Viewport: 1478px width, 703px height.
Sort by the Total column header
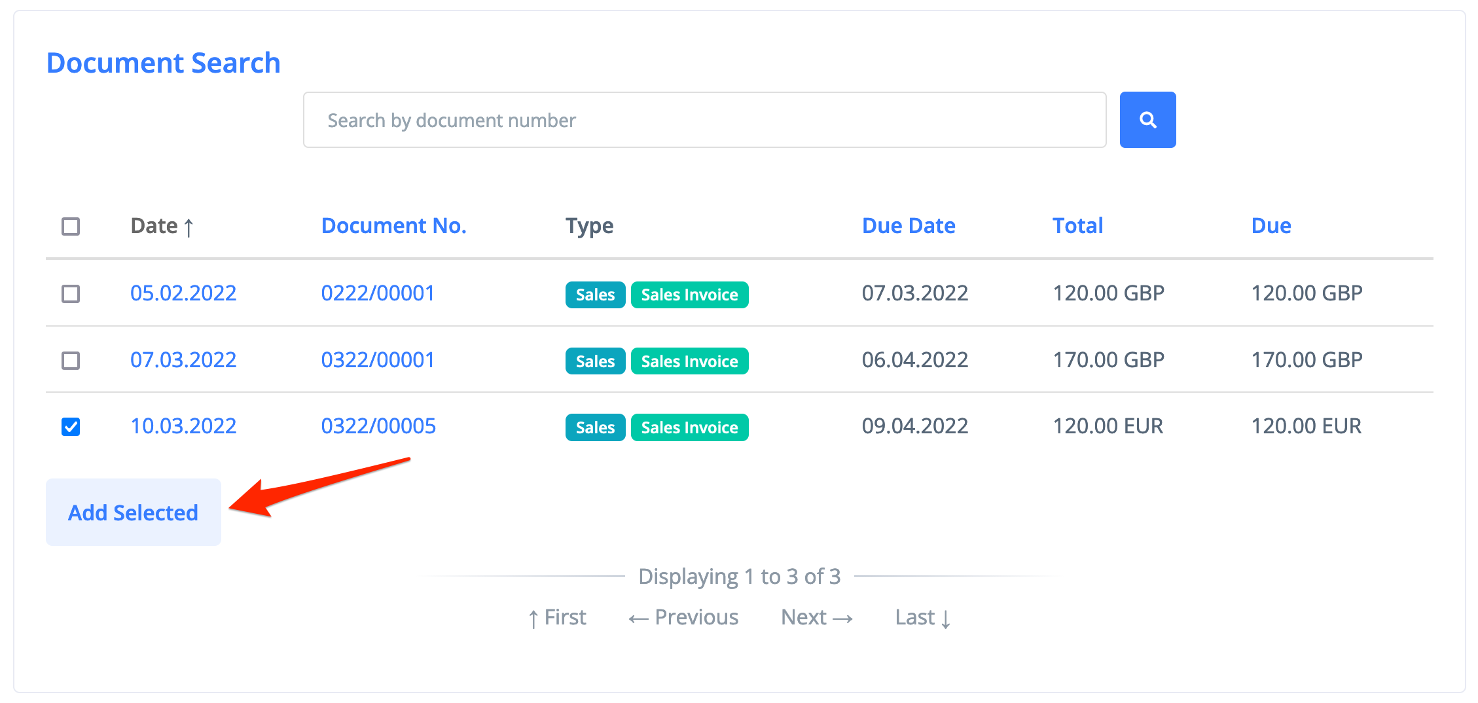click(x=1077, y=226)
